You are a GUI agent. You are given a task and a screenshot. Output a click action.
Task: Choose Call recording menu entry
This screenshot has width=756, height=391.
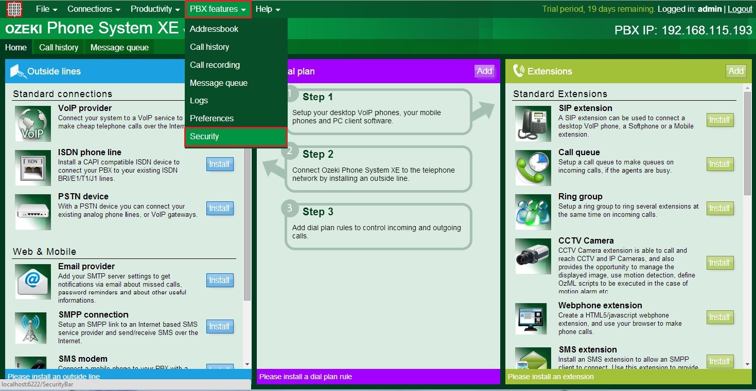coord(236,65)
